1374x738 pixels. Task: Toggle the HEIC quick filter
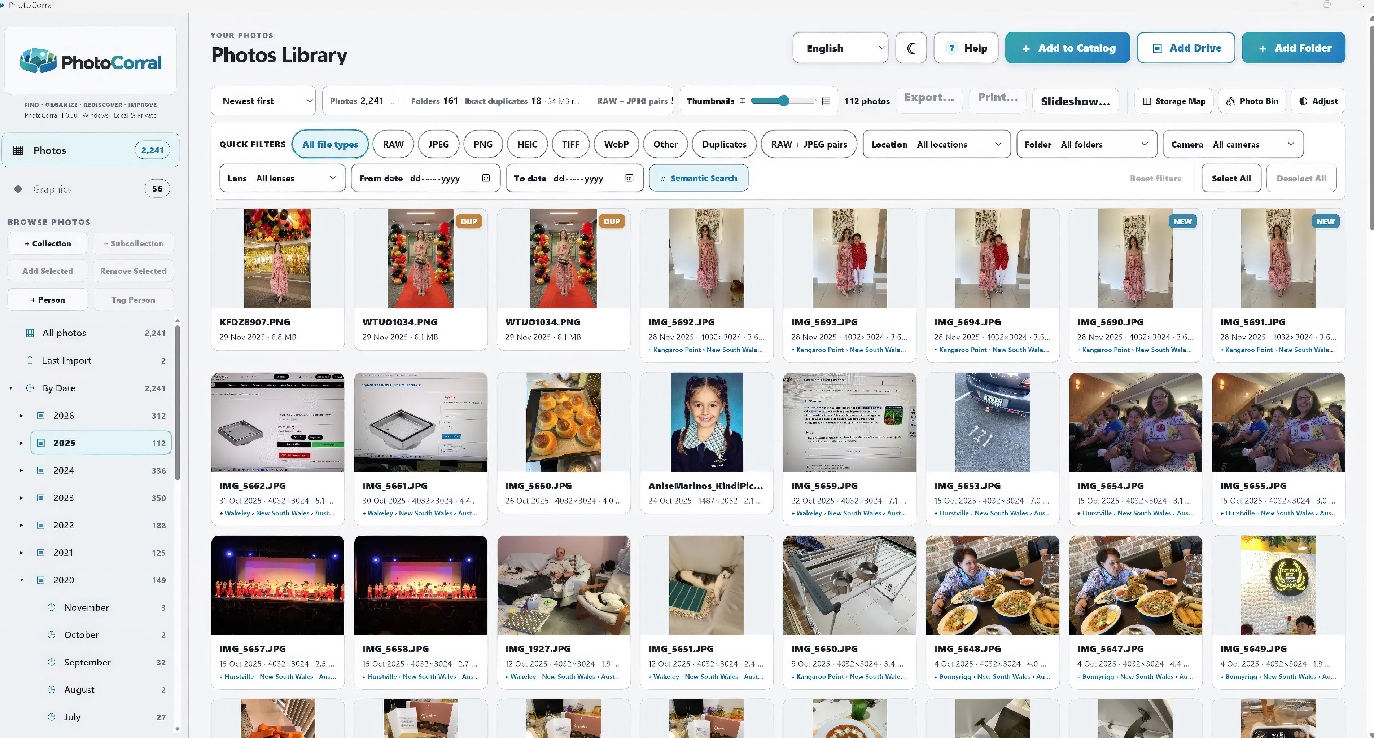click(527, 145)
